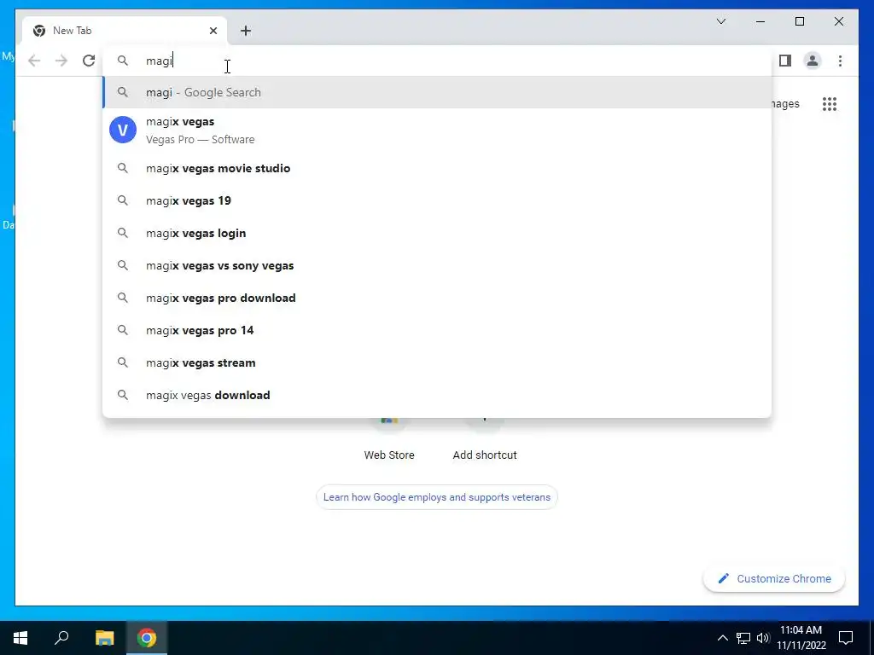
Task: Reload the page with the refresh icon
Action: [x=89, y=61]
